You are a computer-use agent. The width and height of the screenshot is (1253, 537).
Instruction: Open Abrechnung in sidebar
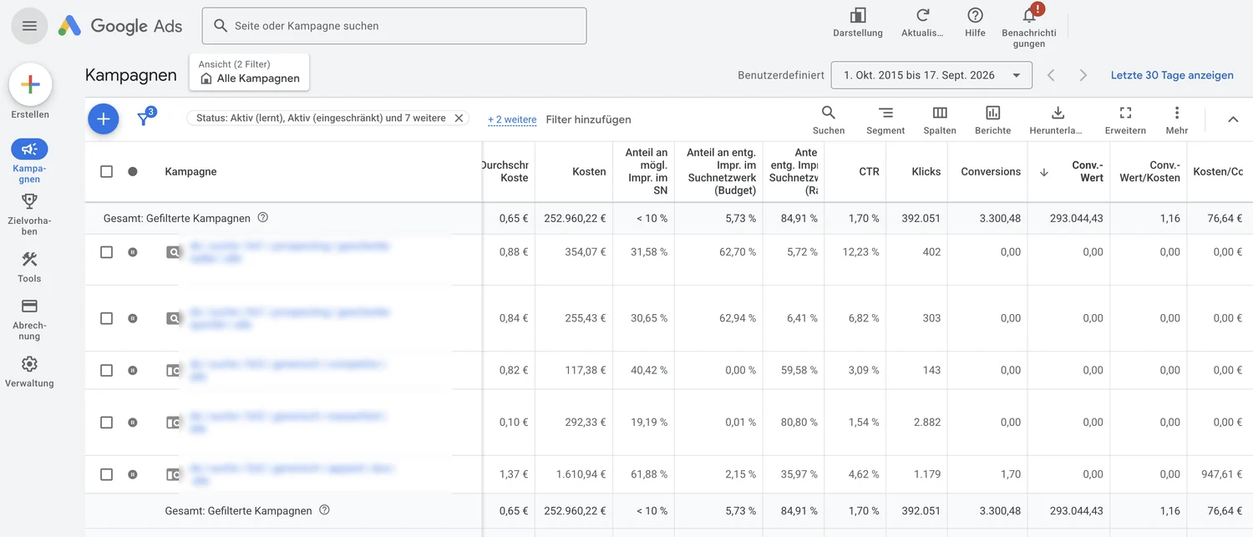[29, 320]
